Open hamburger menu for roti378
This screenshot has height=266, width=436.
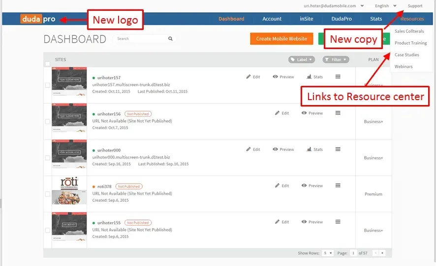[x=338, y=186]
